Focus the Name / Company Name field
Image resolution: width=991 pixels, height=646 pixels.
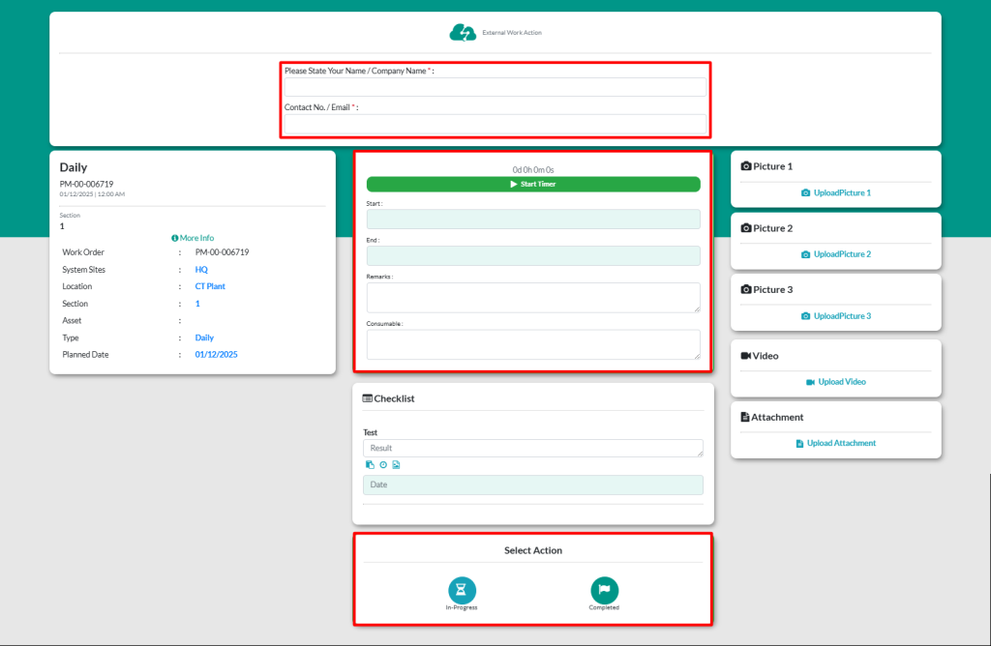pyautogui.click(x=495, y=87)
